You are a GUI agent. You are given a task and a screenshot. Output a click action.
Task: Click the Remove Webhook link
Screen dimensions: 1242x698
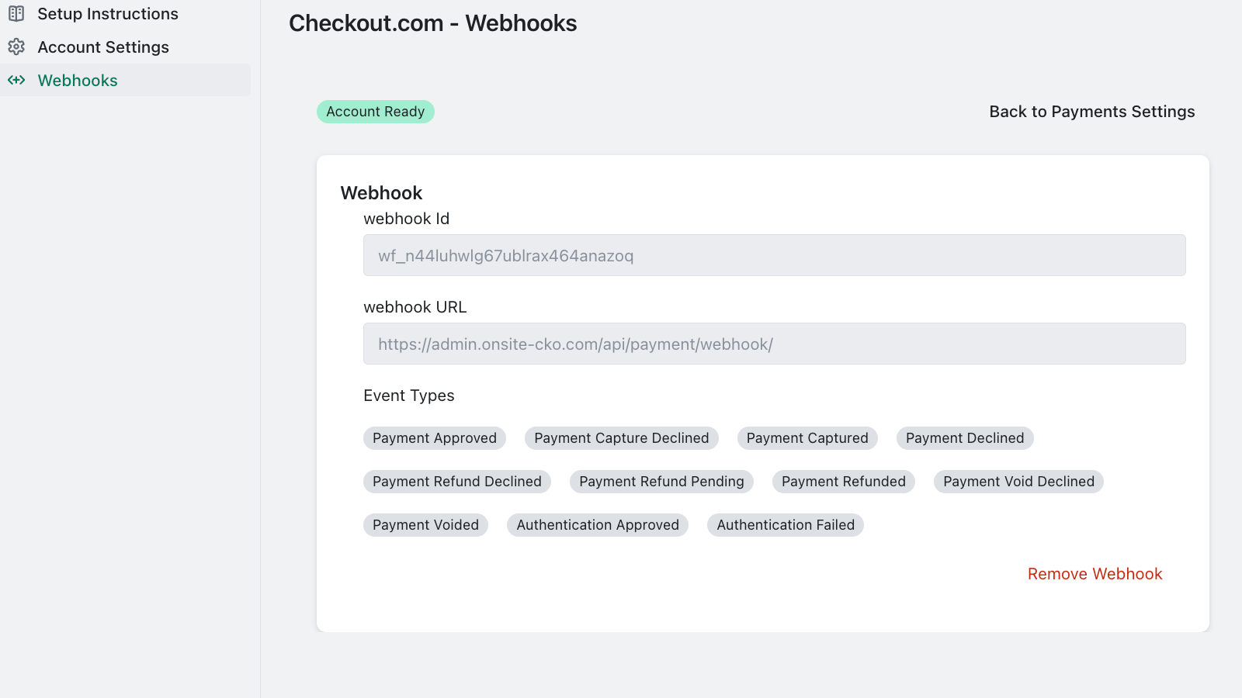1095,574
